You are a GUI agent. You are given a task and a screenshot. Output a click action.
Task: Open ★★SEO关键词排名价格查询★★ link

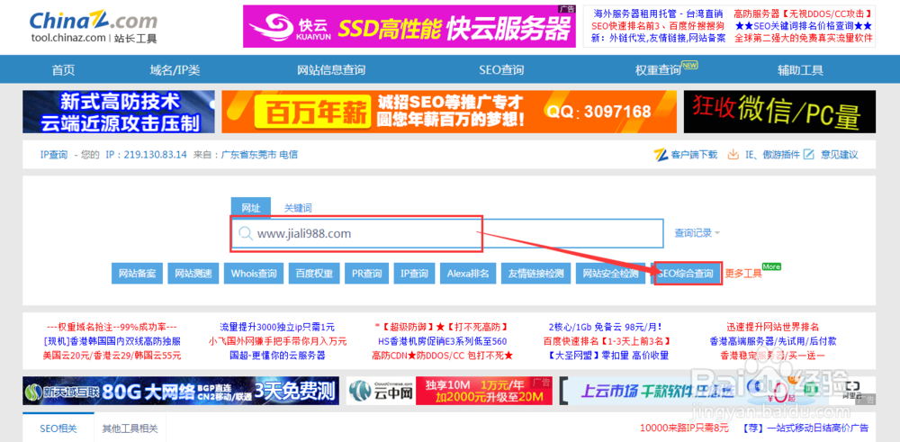click(x=804, y=26)
